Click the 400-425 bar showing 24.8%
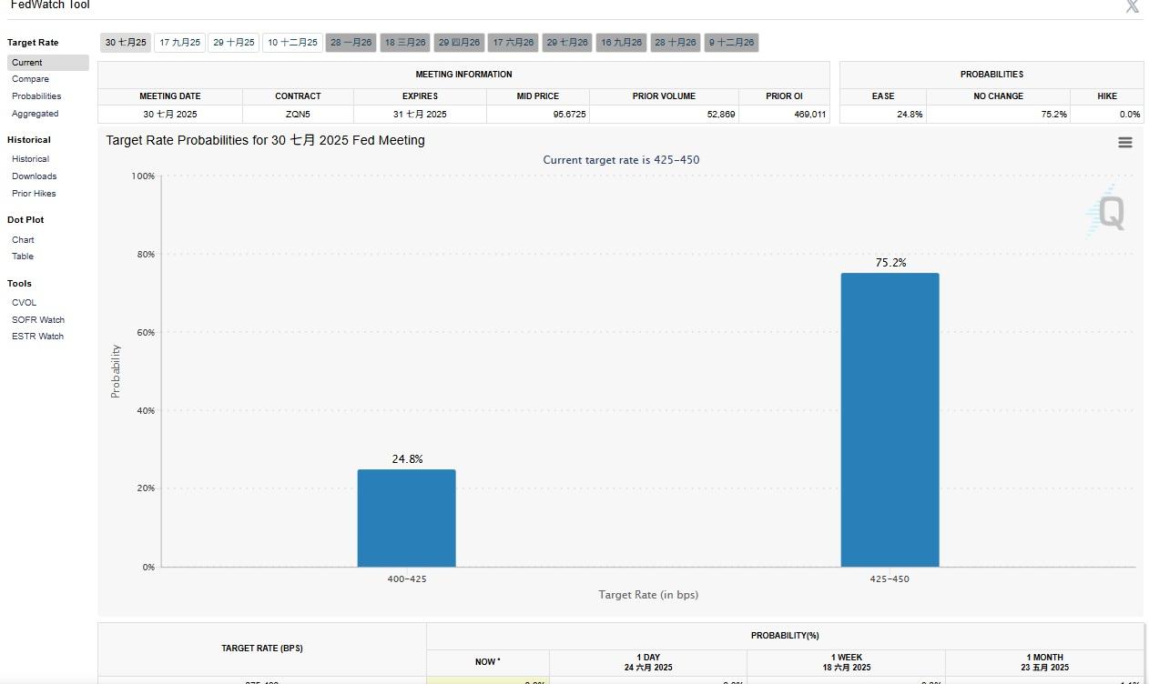The width and height of the screenshot is (1149, 684). coord(406,518)
